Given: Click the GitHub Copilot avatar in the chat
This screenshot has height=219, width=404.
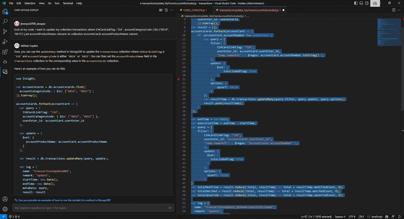Looking at the screenshot, I should [16, 45].
